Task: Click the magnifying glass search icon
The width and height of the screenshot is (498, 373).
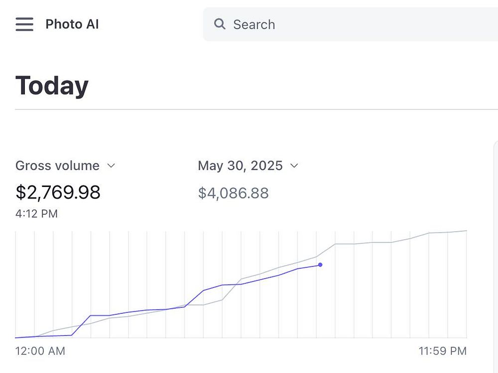Action: pos(220,24)
